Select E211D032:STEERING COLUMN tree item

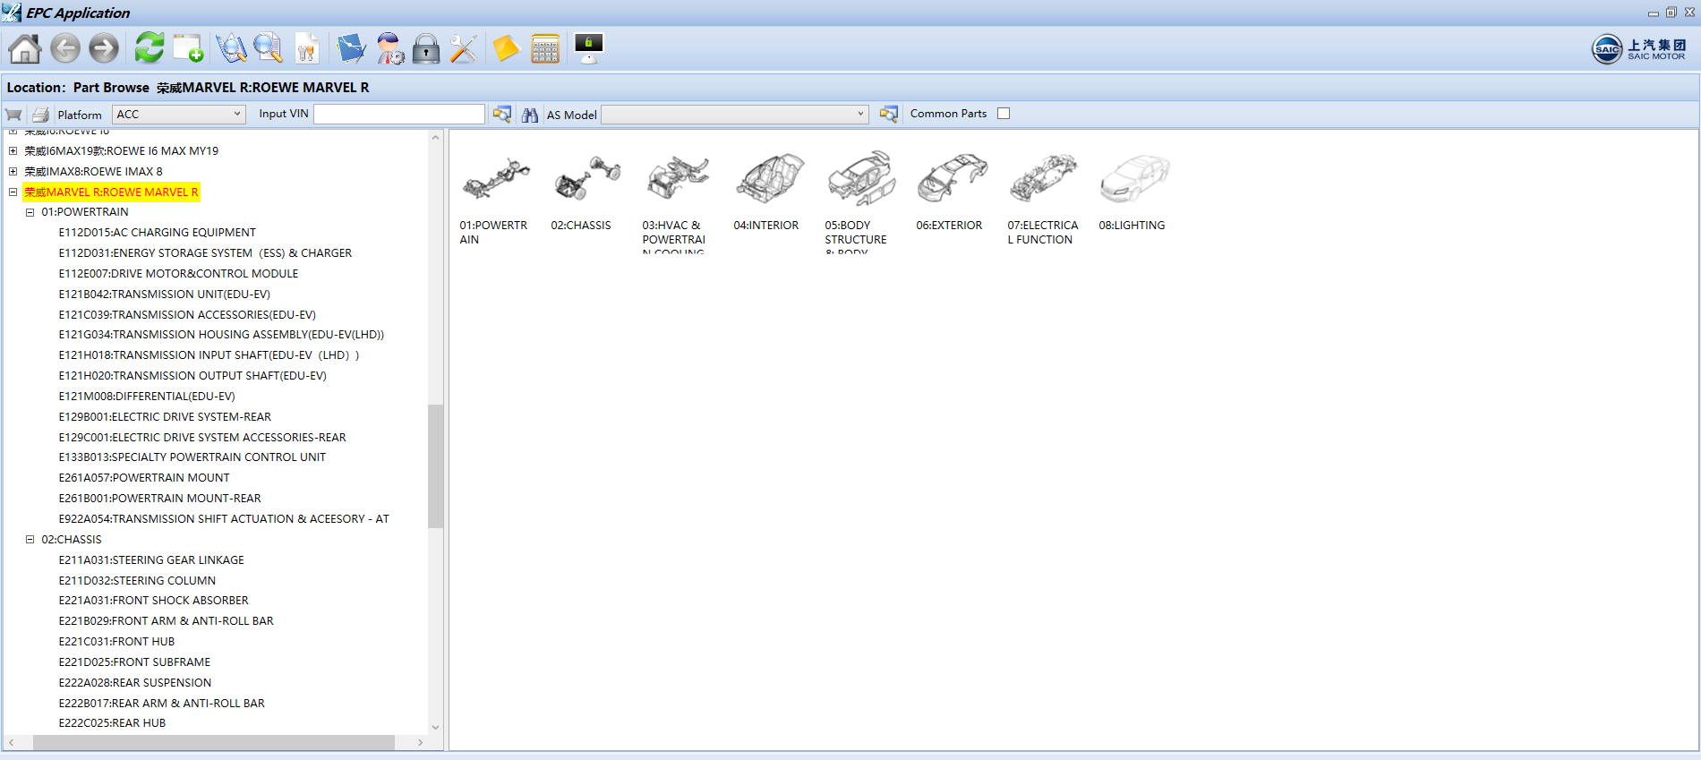[x=137, y=581]
